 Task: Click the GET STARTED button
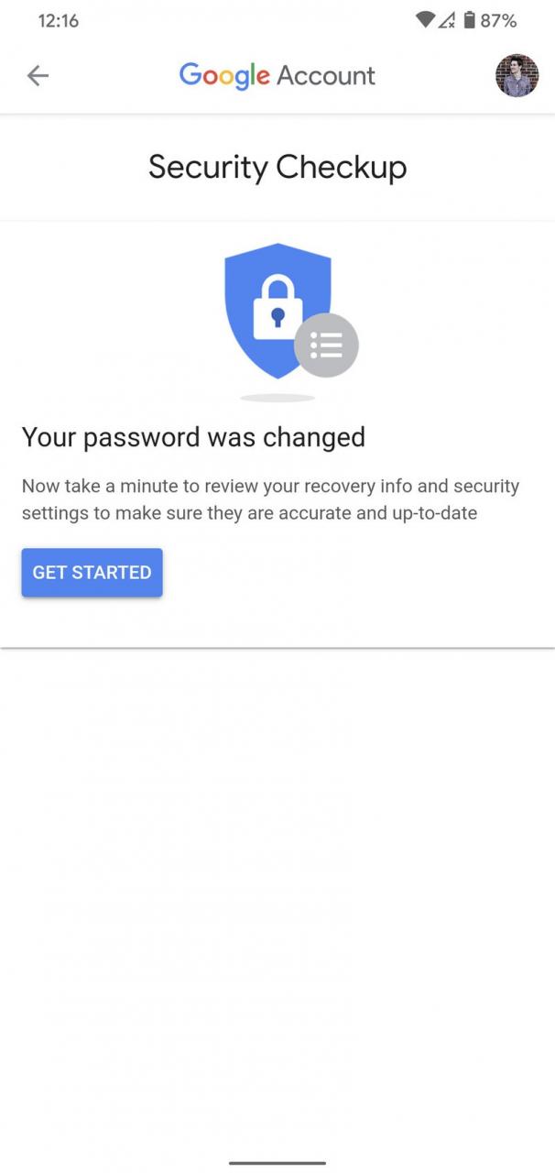[92, 573]
